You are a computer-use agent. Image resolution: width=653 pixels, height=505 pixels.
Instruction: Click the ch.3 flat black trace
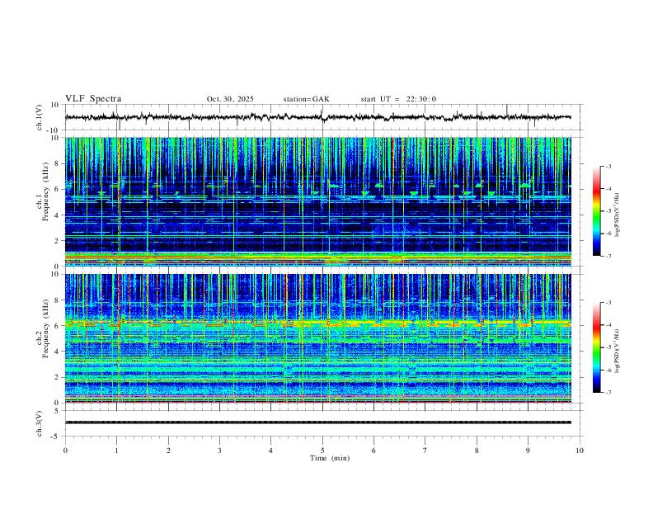click(317, 422)
